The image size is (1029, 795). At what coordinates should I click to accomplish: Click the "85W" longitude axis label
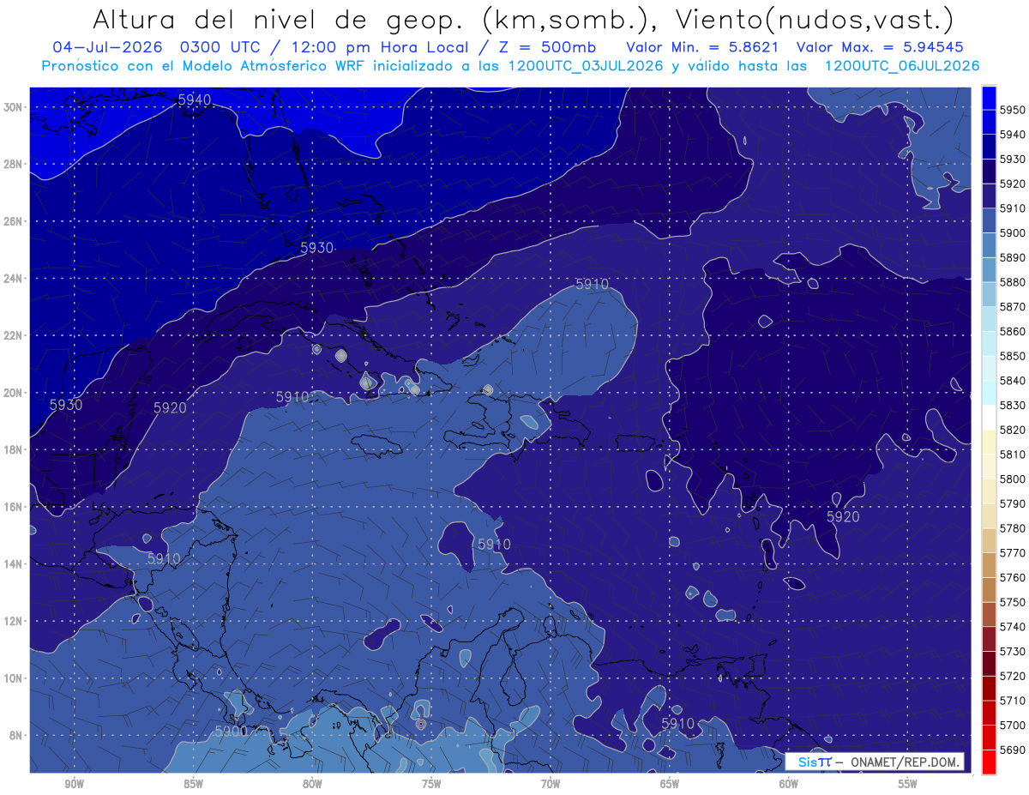pos(193,784)
